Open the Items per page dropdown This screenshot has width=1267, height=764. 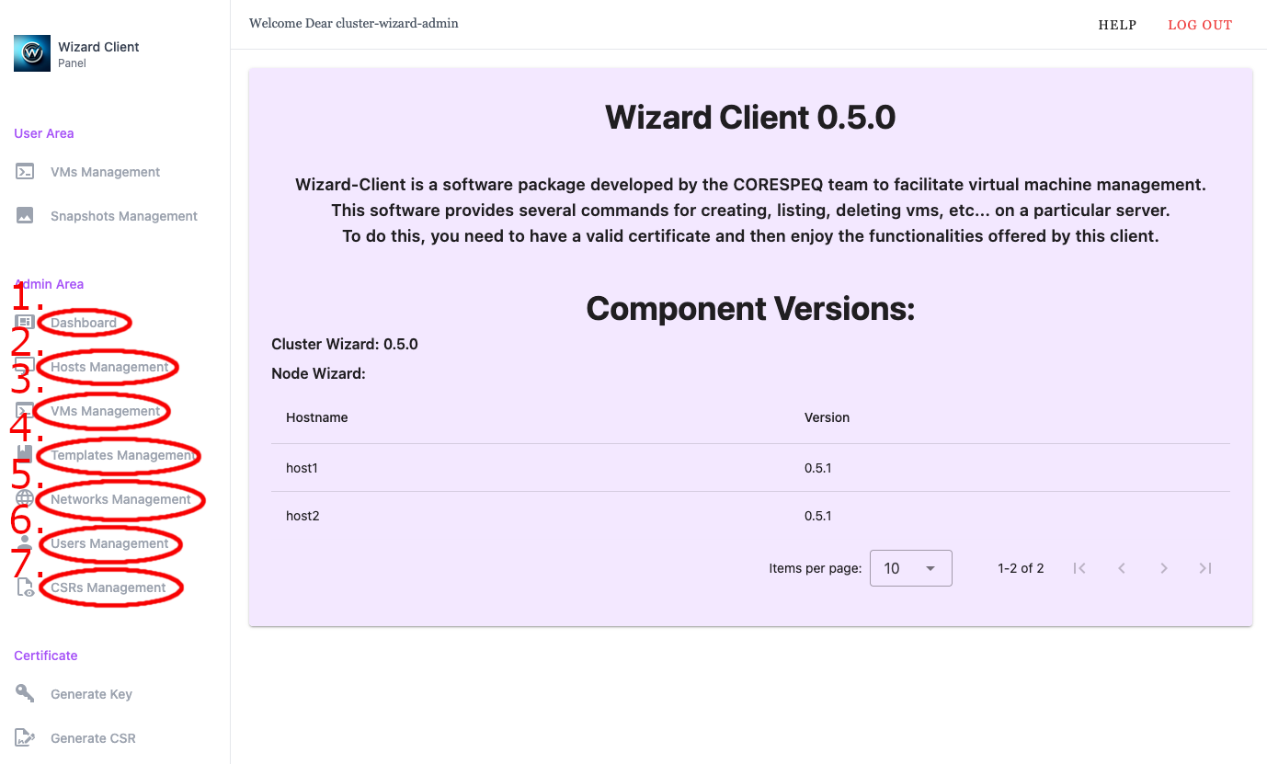(x=910, y=568)
